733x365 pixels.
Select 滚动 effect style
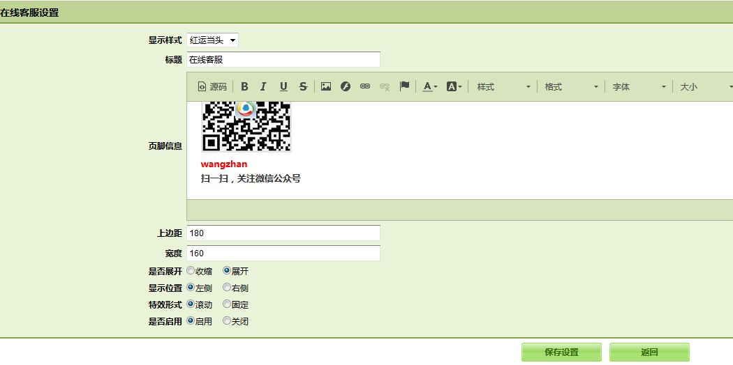click(x=191, y=304)
